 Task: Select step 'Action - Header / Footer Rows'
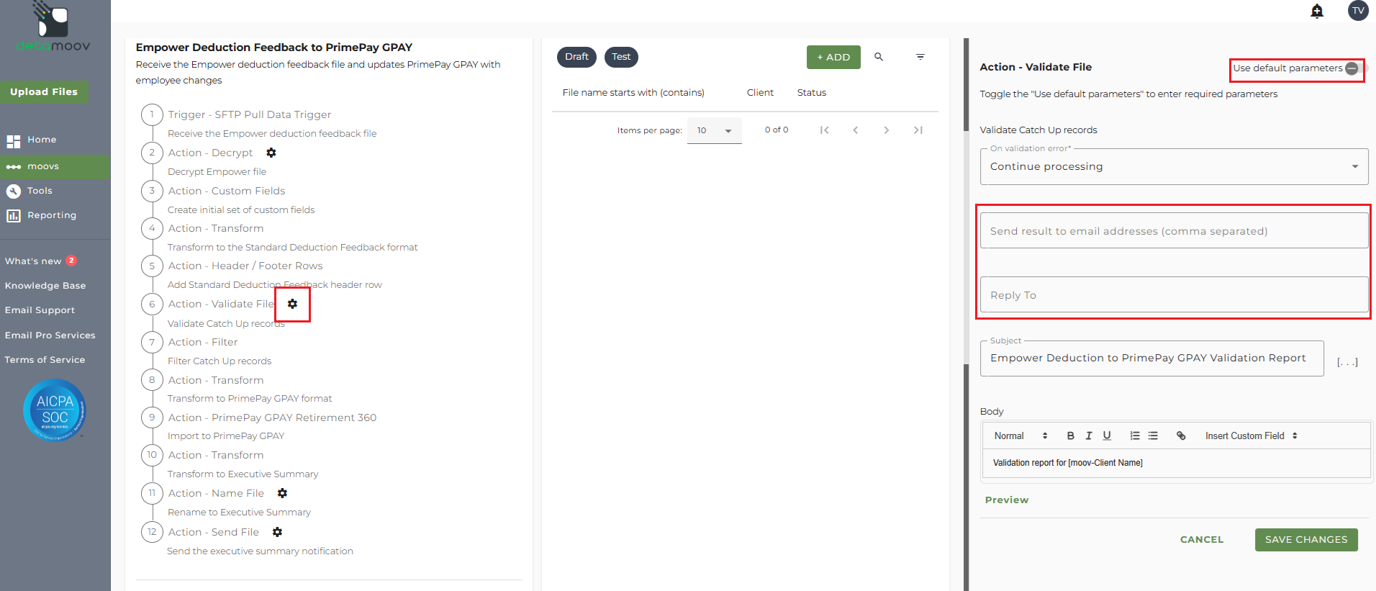(245, 266)
